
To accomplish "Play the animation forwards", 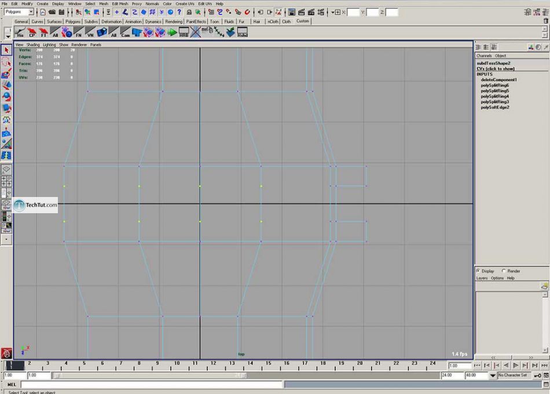I will (x=516, y=366).
